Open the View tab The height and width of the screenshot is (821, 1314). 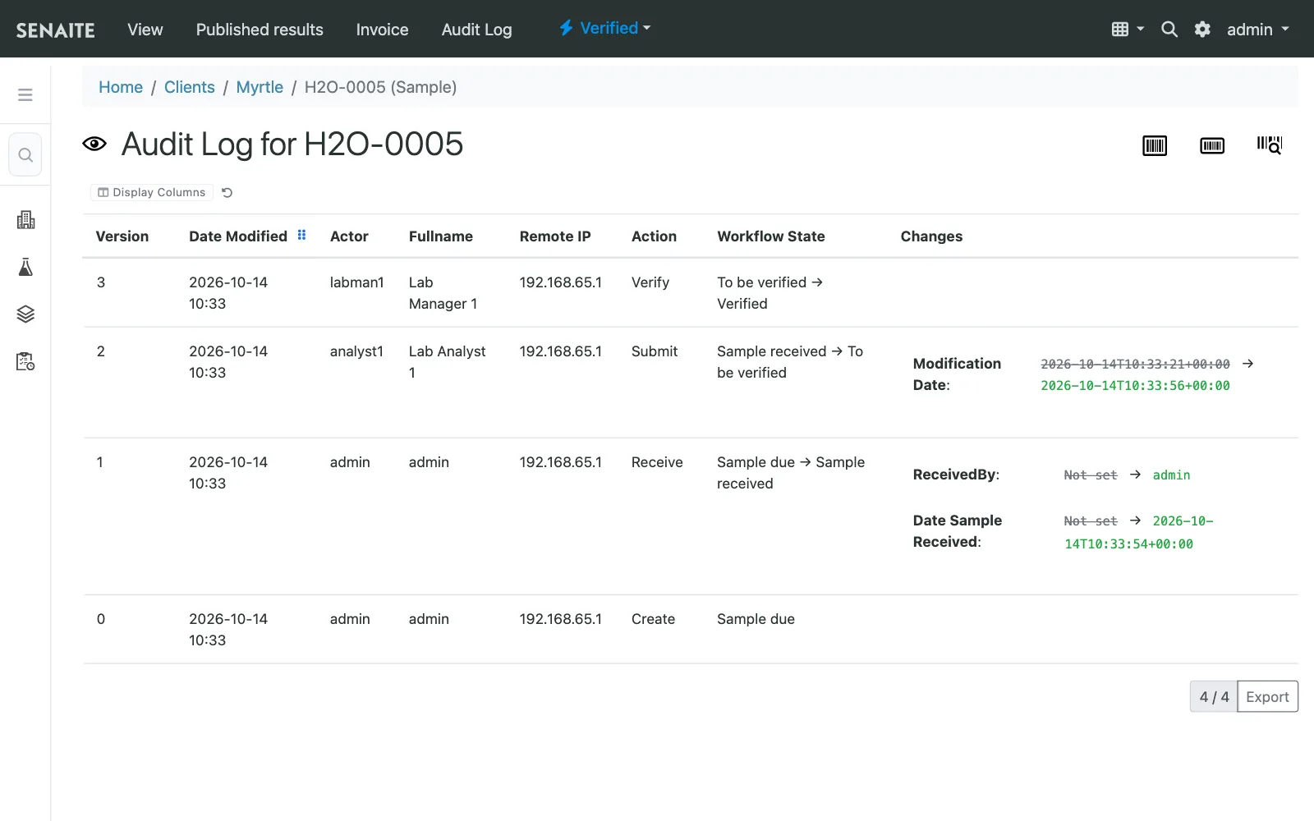click(145, 30)
